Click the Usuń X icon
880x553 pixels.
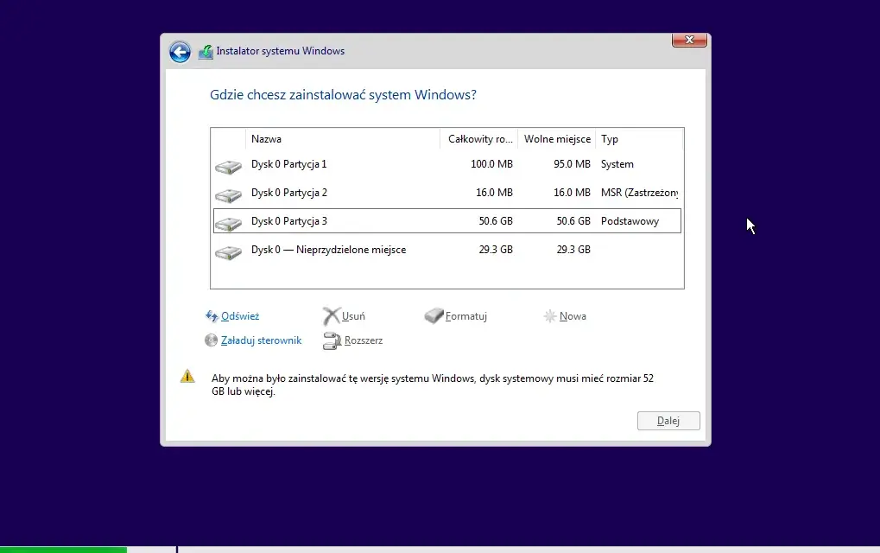(x=331, y=316)
